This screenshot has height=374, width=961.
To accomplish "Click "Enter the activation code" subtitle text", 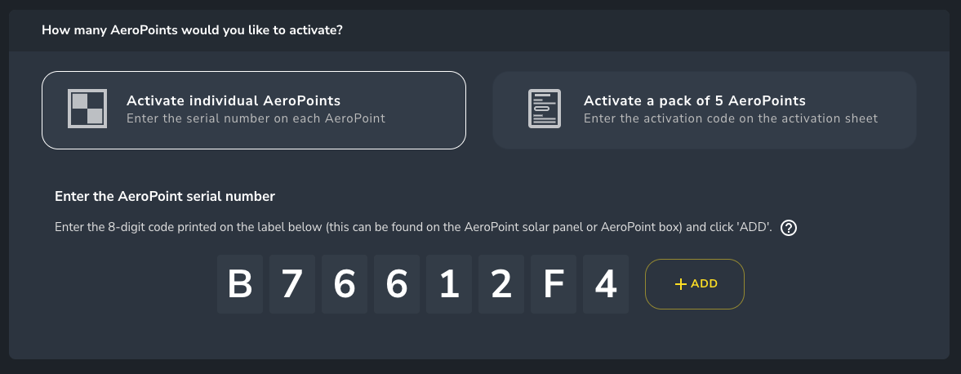I will [x=730, y=118].
